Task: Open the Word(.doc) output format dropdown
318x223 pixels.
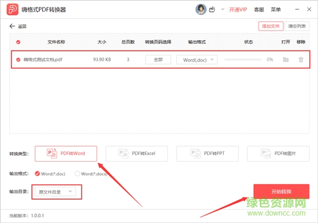Action: (x=197, y=60)
